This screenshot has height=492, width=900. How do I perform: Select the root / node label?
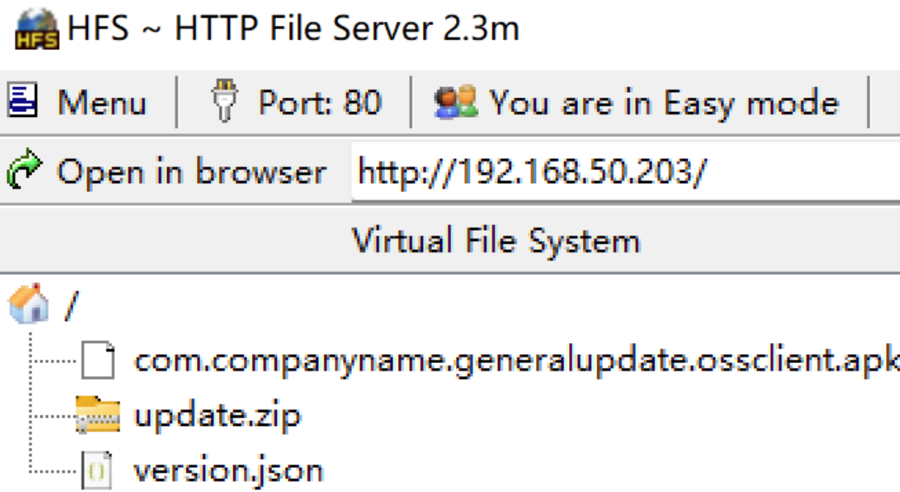[71, 305]
